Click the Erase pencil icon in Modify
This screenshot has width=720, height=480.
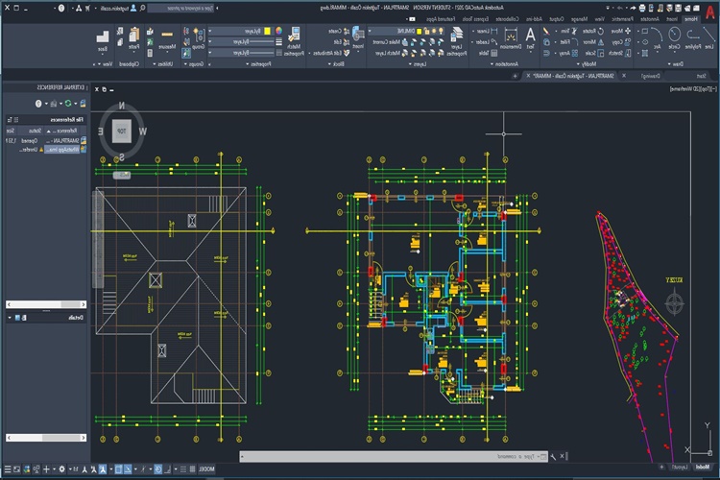[x=546, y=31]
